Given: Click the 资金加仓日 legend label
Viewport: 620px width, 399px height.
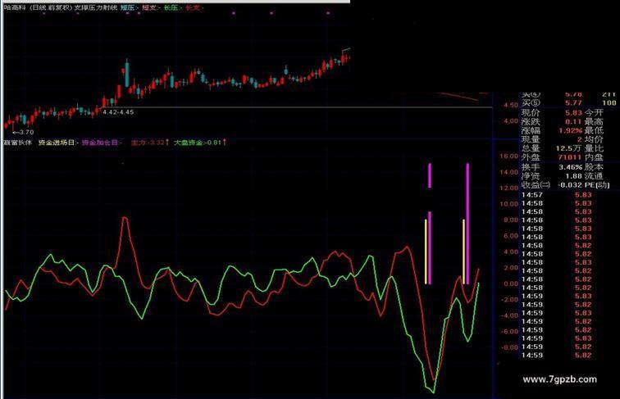Looking at the screenshot, I should point(100,143).
